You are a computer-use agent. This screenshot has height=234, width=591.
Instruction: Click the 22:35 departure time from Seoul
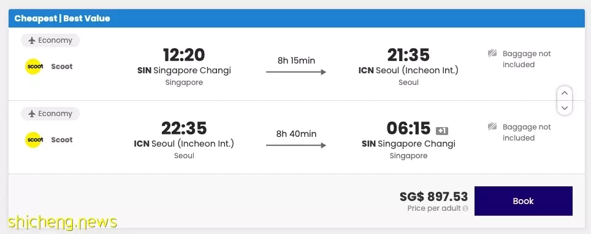pos(184,128)
